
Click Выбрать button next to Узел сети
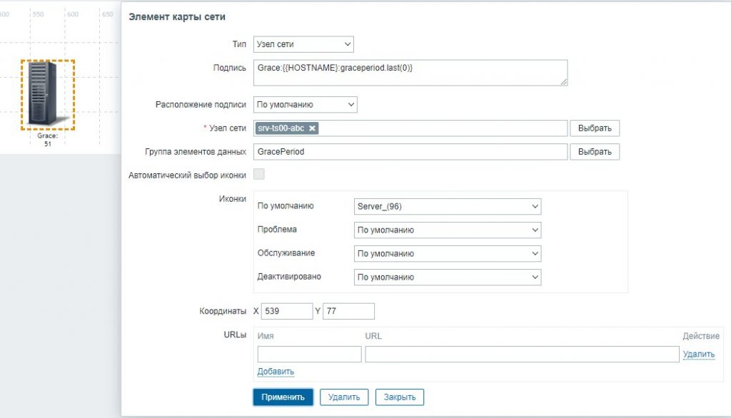(594, 128)
